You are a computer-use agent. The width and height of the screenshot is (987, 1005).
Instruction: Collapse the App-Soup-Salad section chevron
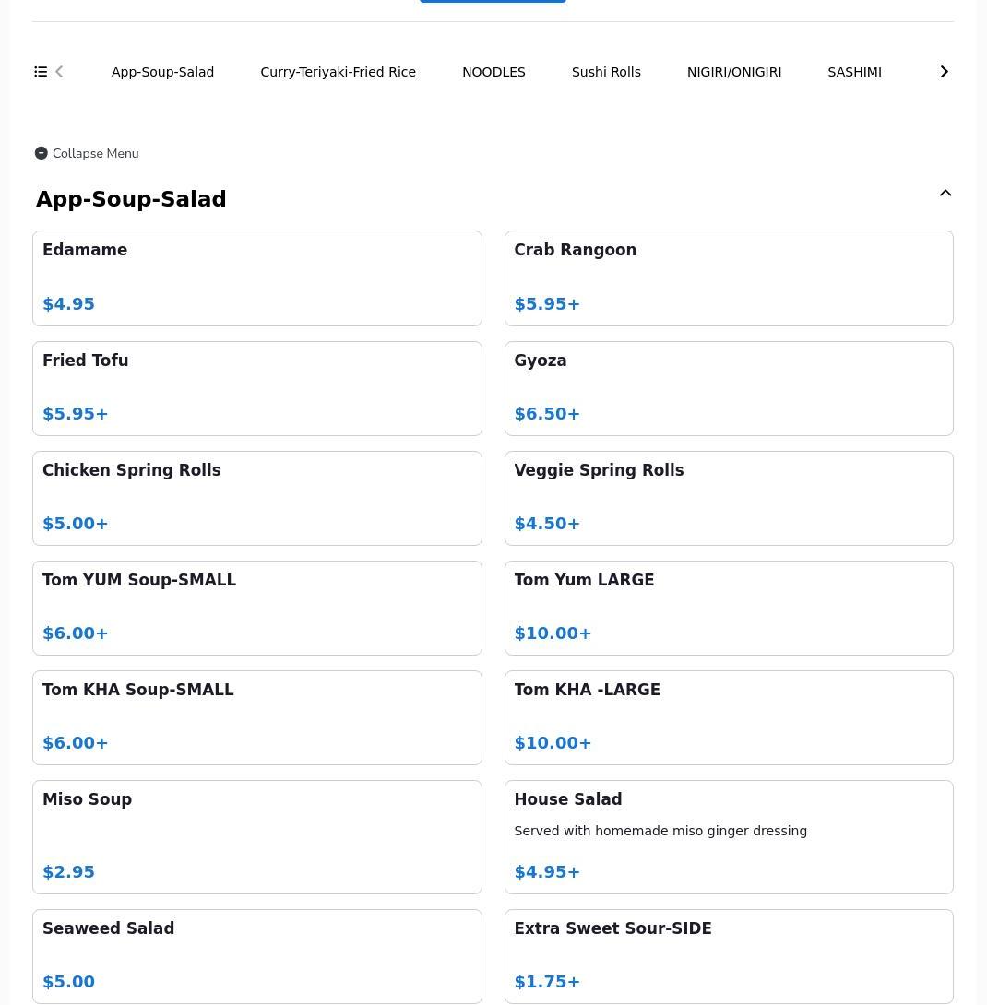pos(945,194)
